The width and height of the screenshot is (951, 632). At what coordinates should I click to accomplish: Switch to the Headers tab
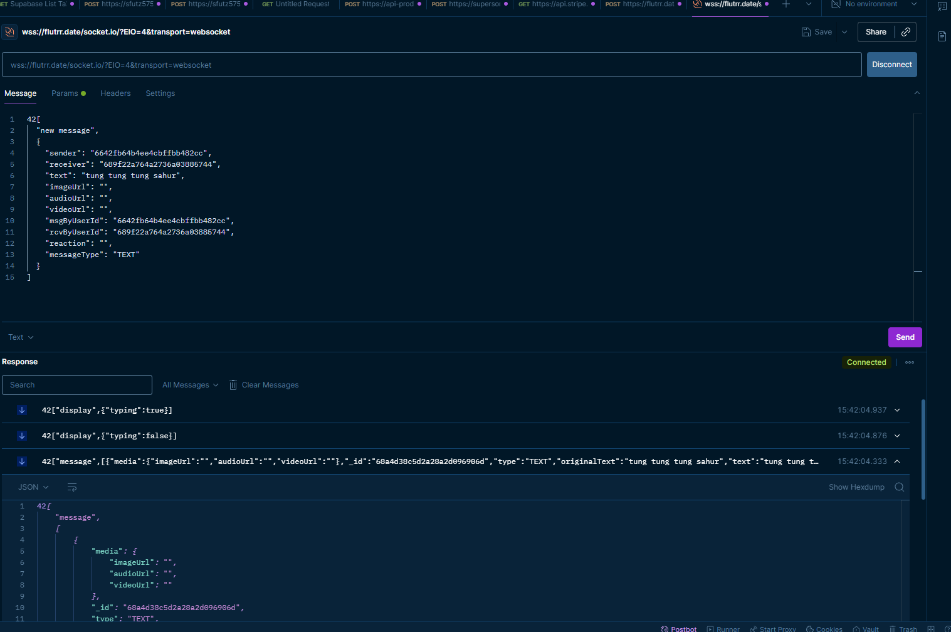(116, 93)
